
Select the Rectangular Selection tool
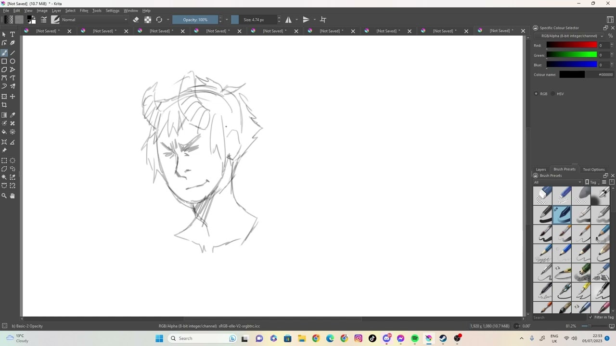pyautogui.click(x=4, y=161)
